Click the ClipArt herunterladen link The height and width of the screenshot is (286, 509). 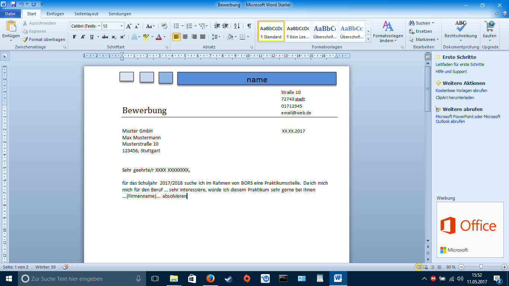pos(455,98)
